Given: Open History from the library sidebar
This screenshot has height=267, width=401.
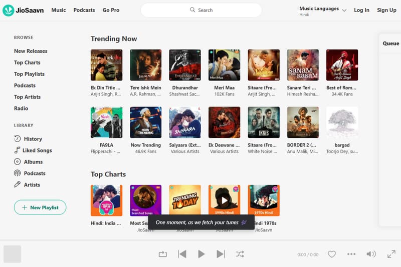Looking at the screenshot, I should pos(28,138).
